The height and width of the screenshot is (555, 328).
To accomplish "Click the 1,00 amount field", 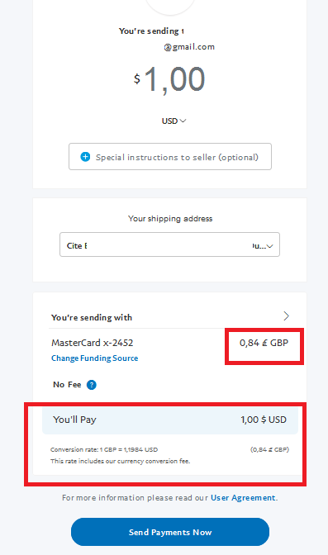I will click(174, 79).
